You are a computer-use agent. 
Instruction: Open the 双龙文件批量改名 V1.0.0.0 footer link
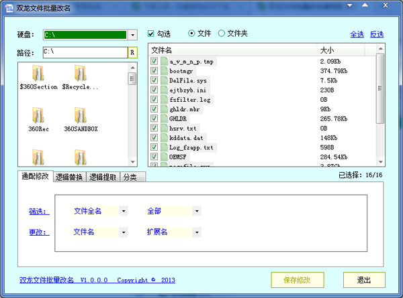point(97,280)
